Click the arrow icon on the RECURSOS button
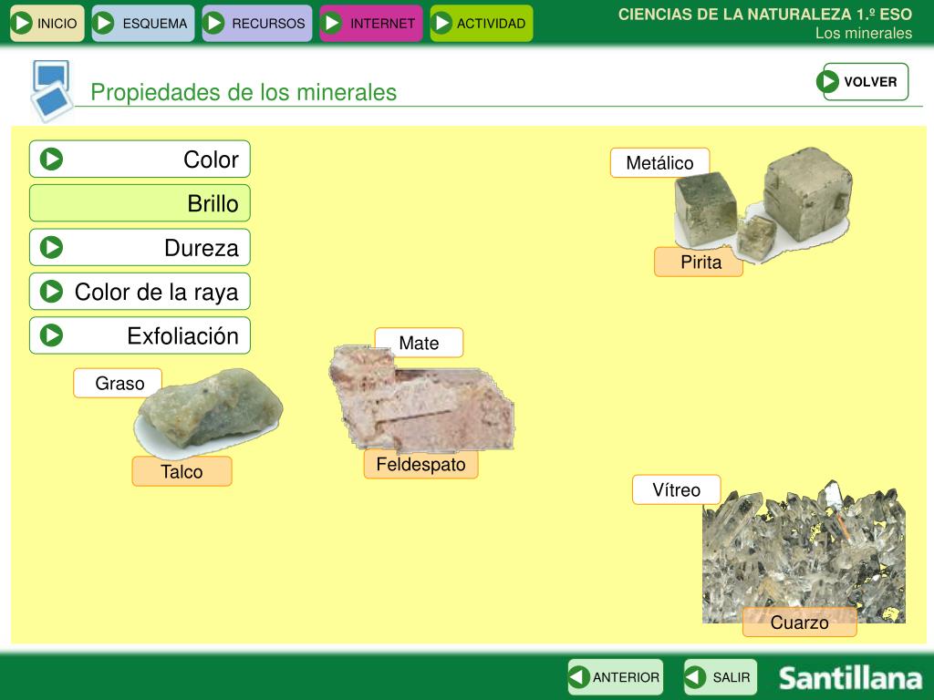The image size is (934, 700). pyautogui.click(x=215, y=23)
